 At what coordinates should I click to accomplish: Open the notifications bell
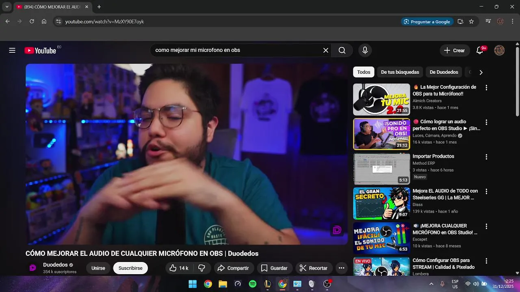(480, 50)
